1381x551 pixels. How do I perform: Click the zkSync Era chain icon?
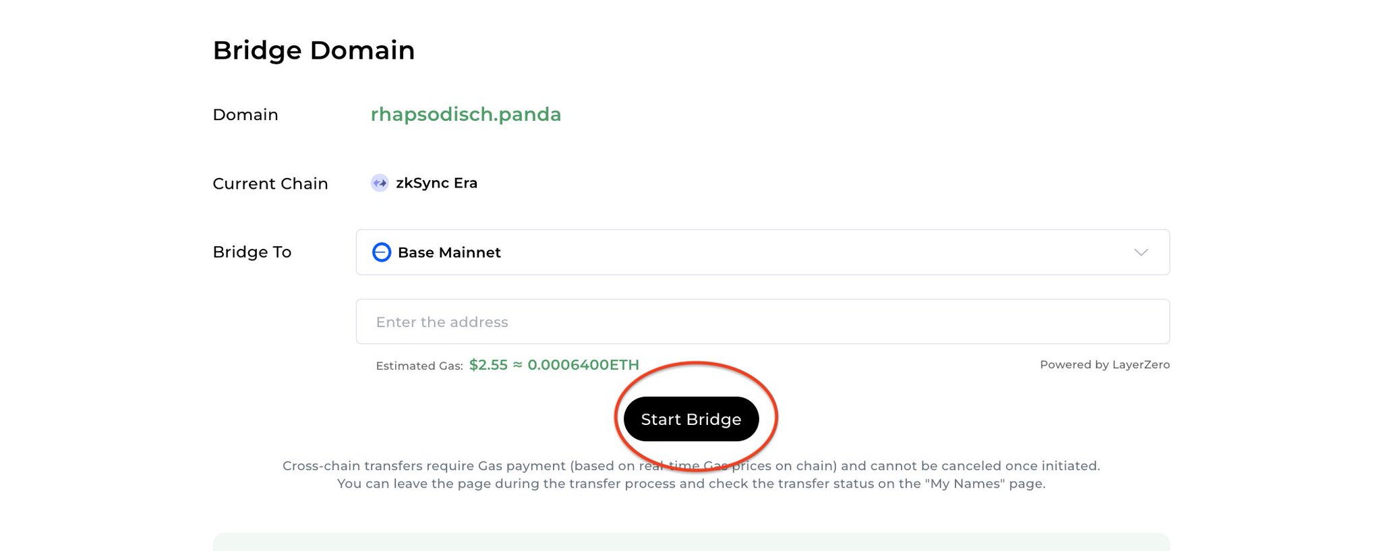380,183
